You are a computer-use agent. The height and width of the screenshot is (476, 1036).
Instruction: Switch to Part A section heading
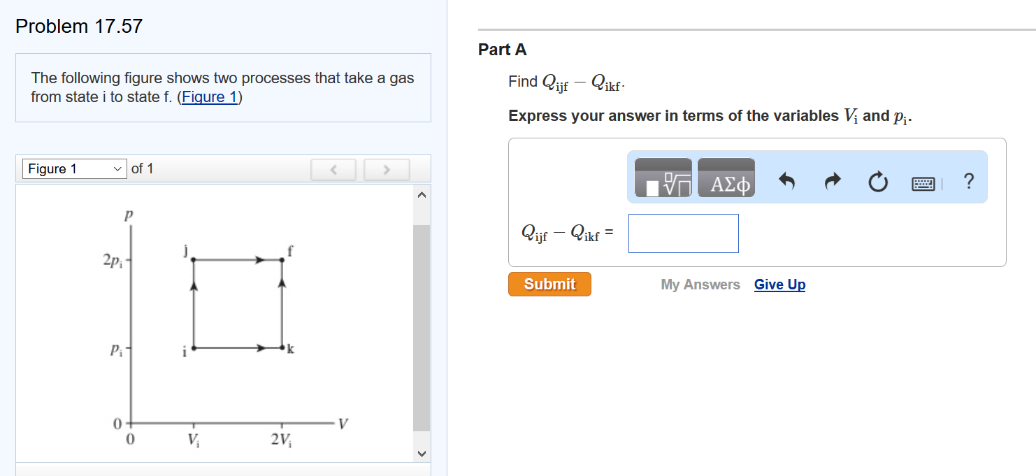(x=502, y=50)
